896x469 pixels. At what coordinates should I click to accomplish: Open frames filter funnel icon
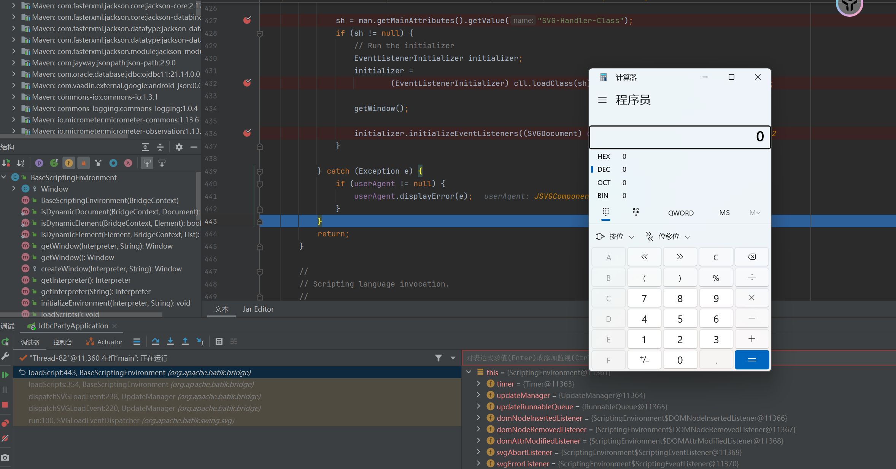coord(438,358)
